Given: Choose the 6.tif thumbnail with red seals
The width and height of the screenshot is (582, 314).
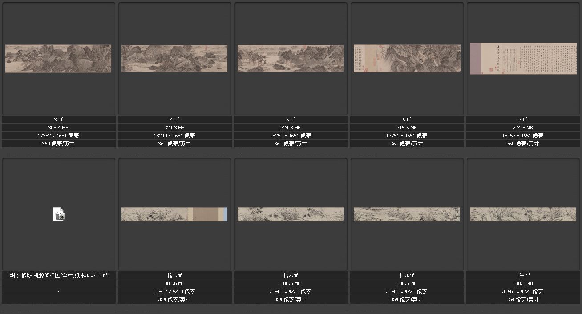Looking at the screenshot, I should (407, 58).
